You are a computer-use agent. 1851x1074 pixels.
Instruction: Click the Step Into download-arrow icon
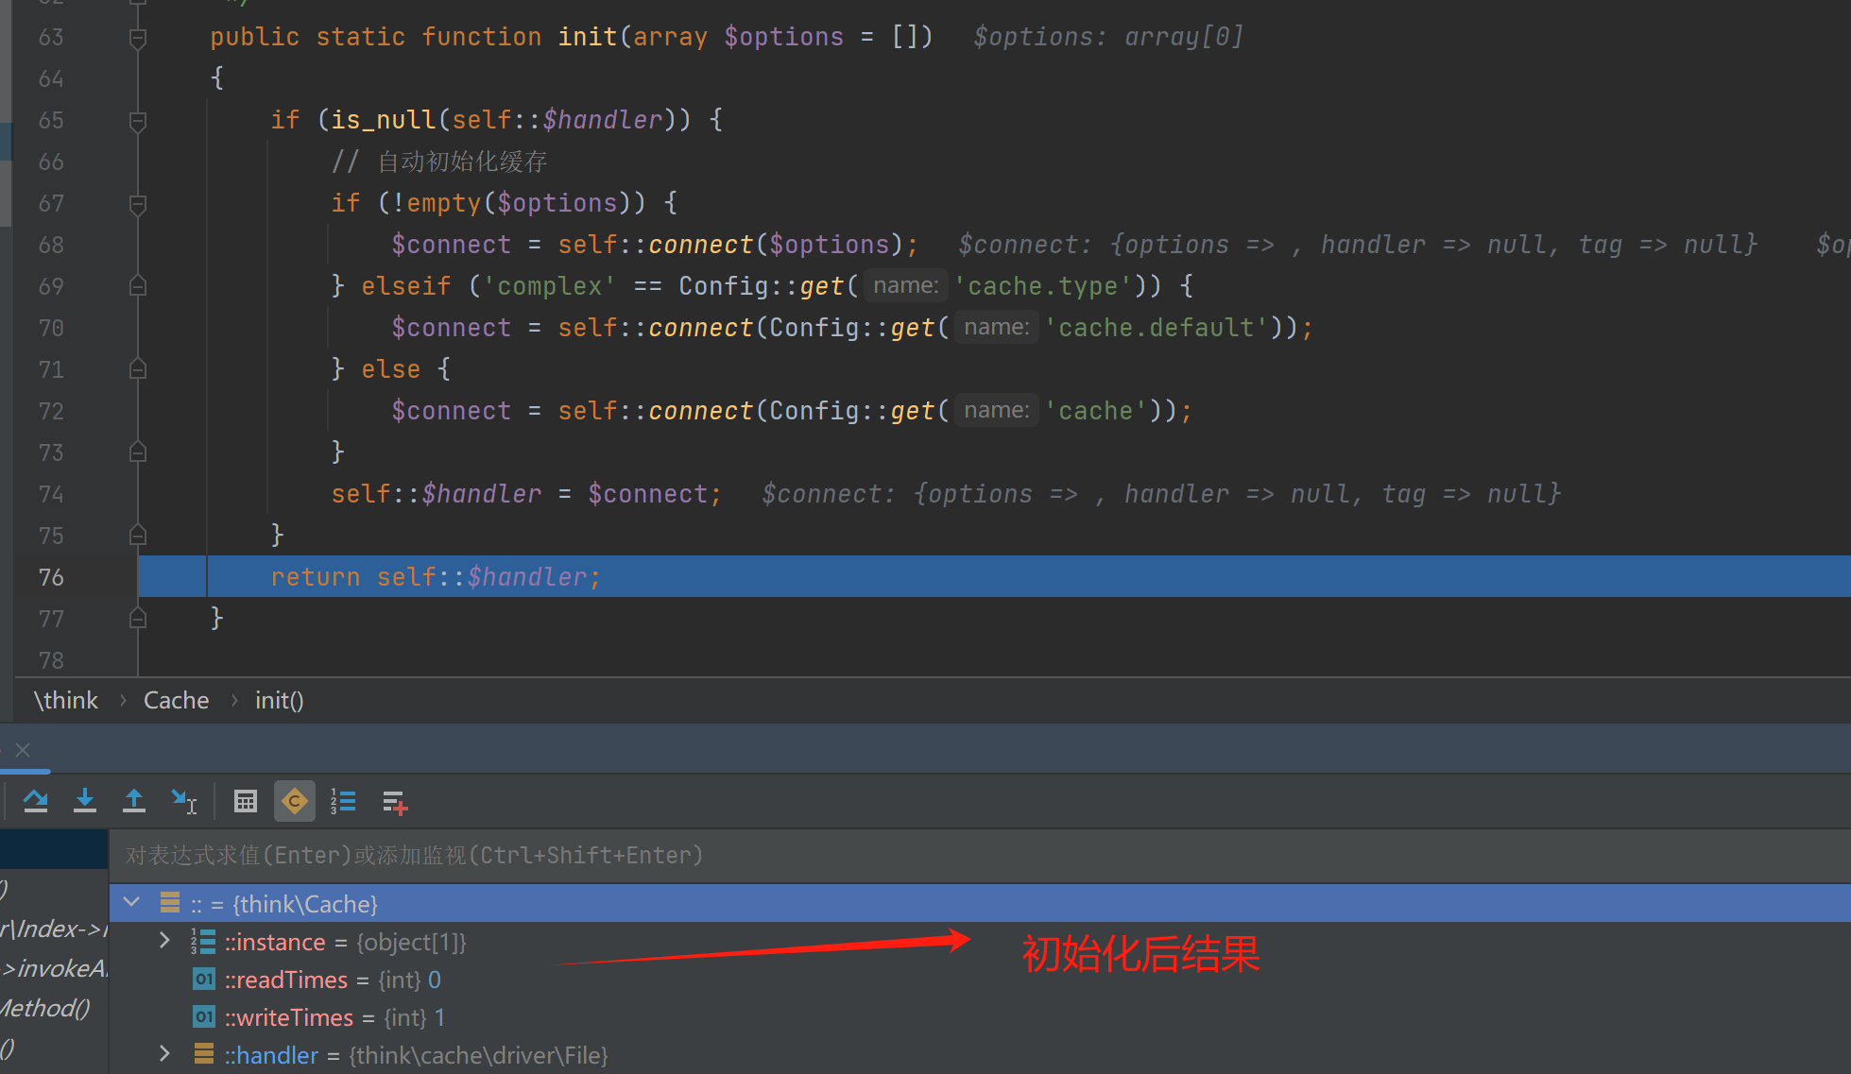tap(85, 802)
